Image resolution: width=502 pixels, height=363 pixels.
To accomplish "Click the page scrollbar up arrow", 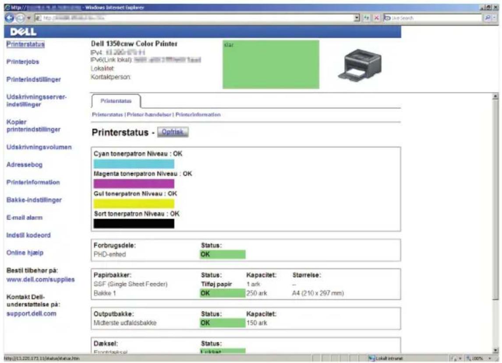I will coord(495,96).
